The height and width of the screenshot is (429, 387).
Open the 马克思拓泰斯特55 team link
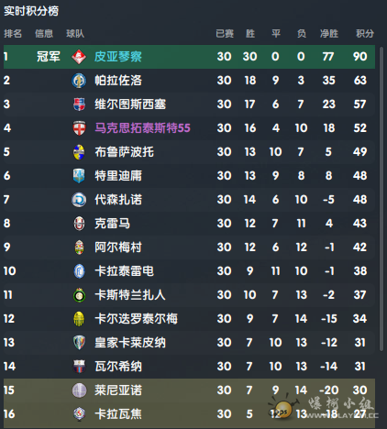click(142, 128)
